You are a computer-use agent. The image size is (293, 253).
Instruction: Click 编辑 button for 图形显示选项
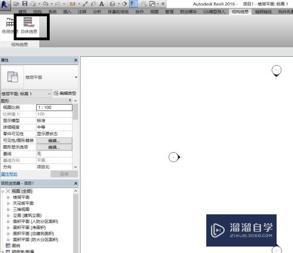click(54, 147)
